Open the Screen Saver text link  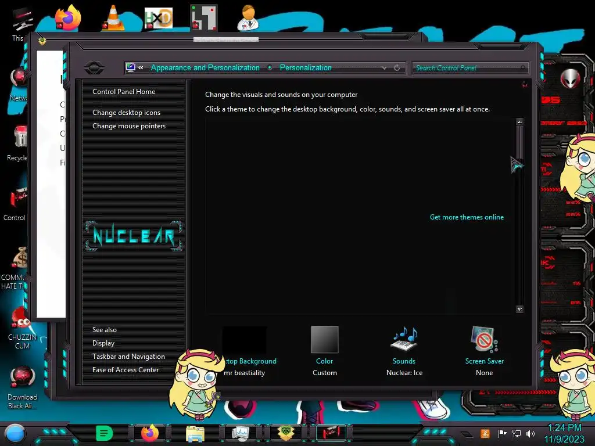tap(484, 361)
